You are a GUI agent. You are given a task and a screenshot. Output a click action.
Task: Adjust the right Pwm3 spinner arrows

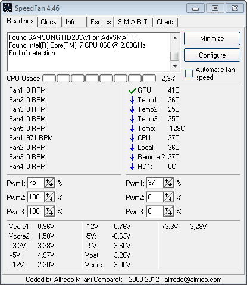(x=168, y=211)
